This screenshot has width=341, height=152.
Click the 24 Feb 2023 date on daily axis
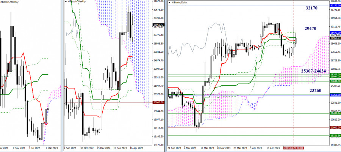pyautogui.click(x=175, y=148)
